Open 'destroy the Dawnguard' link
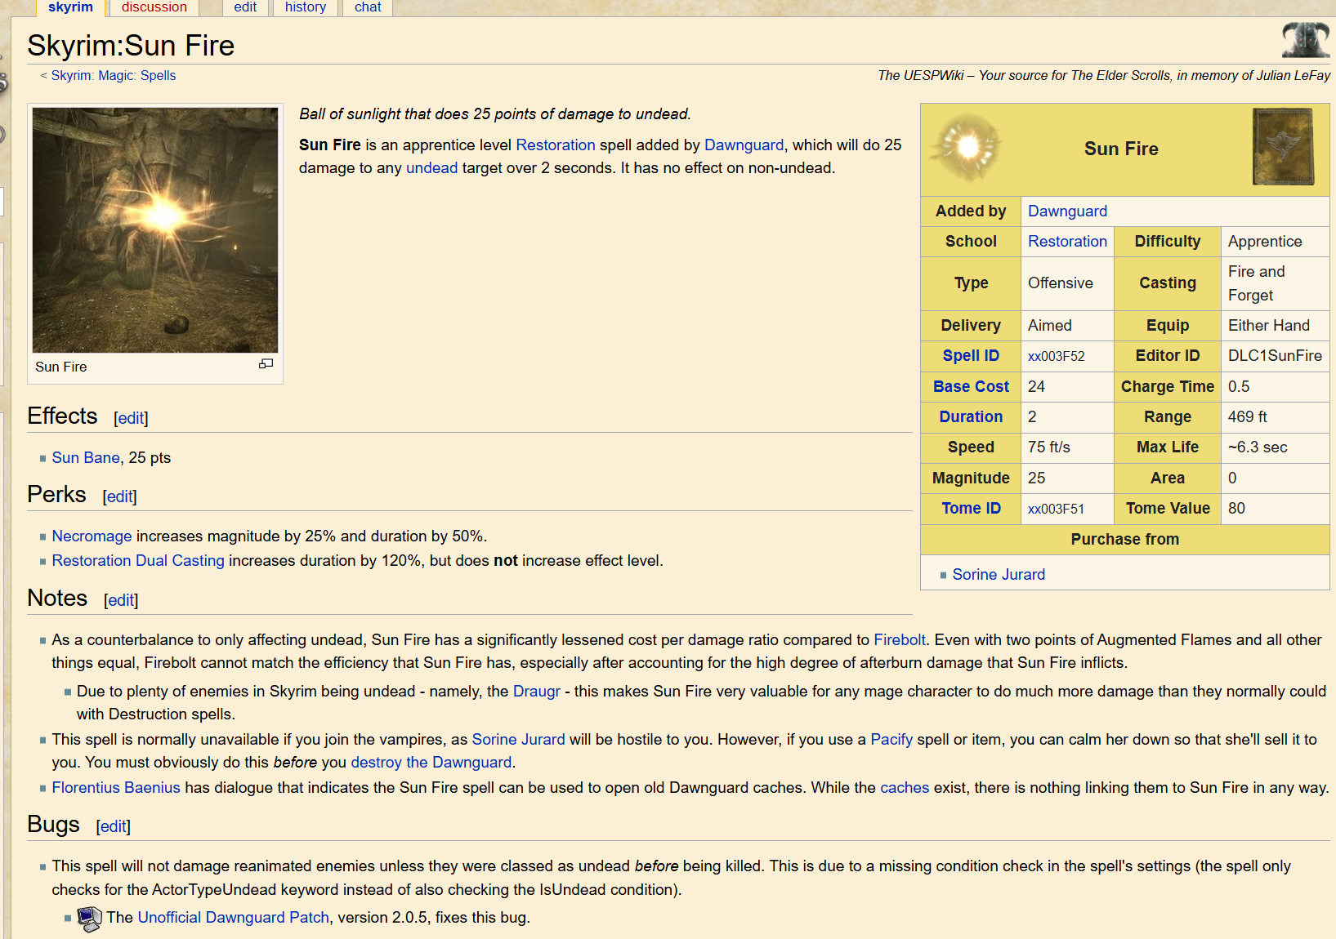The height and width of the screenshot is (939, 1336). 431,763
